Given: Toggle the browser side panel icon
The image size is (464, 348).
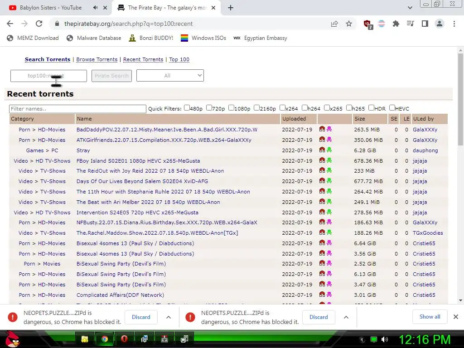Looking at the screenshot, I should point(425,24).
